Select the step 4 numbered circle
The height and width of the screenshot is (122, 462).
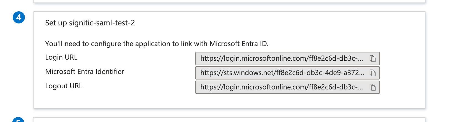coord(19,17)
